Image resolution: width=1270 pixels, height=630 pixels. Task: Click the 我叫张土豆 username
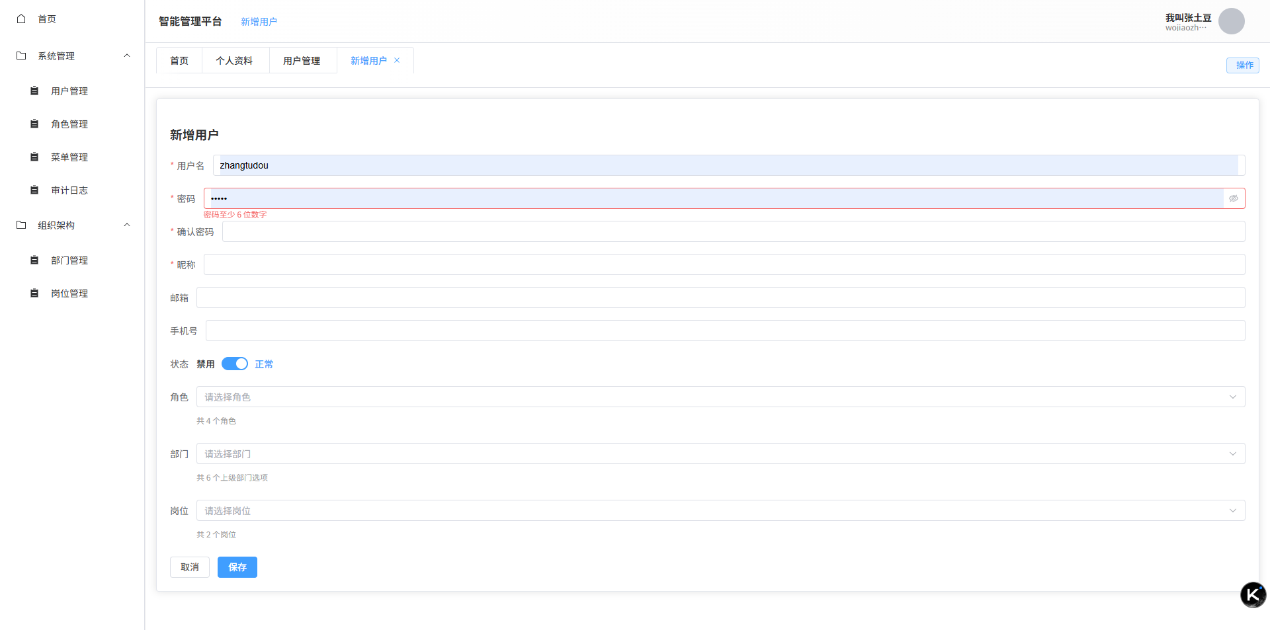(1189, 17)
